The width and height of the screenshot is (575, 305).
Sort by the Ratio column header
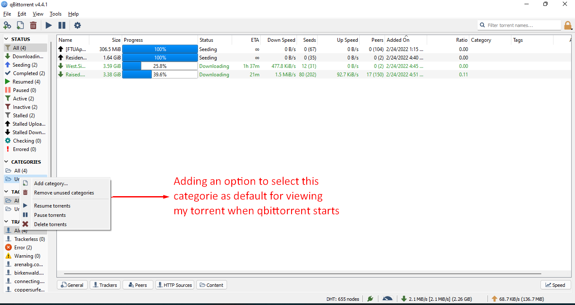coord(448,40)
